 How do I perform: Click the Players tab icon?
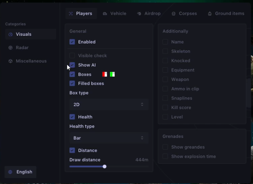pyautogui.click(x=71, y=14)
